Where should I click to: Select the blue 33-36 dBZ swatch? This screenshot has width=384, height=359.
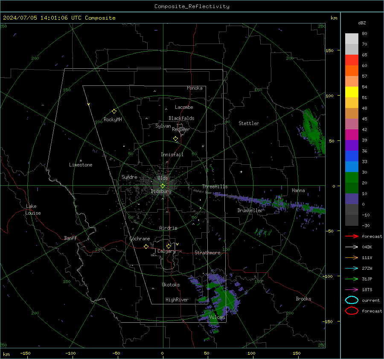click(352, 156)
